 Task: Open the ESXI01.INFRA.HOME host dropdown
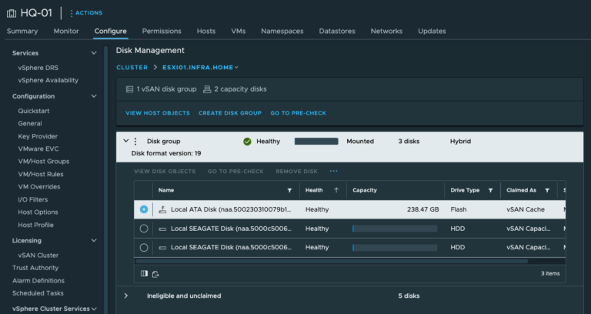(200, 68)
